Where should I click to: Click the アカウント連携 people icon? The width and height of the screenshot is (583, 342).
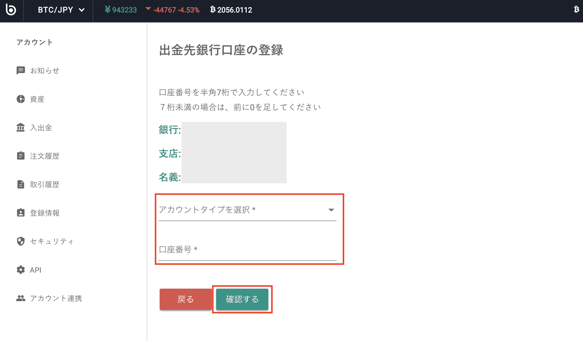click(20, 298)
